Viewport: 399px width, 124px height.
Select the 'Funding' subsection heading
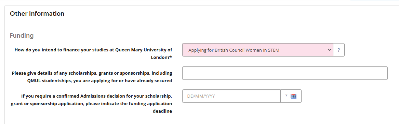[x=22, y=36]
